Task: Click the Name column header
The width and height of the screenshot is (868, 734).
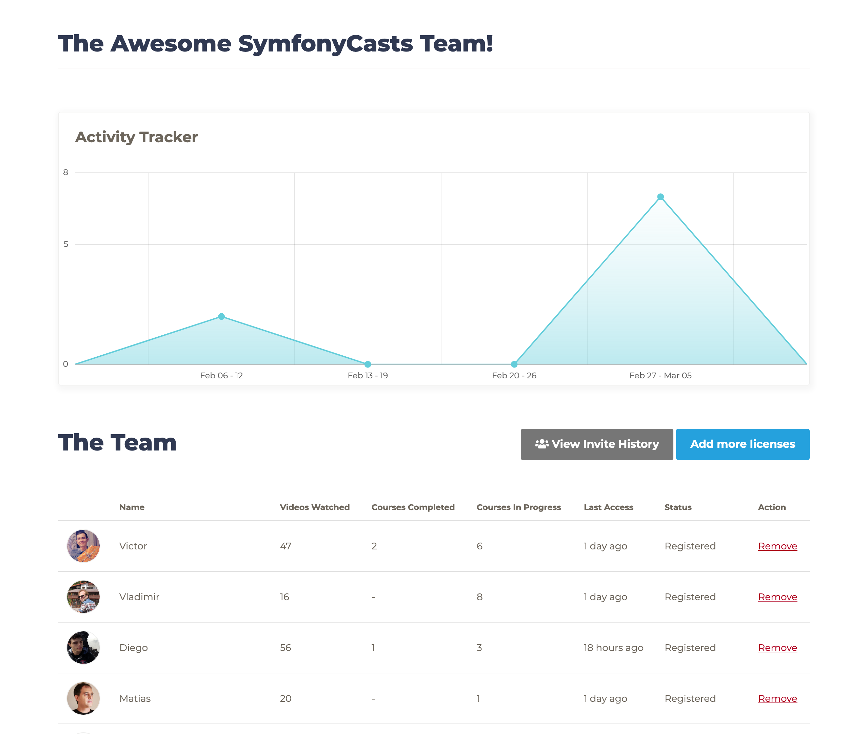Action: pyautogui.click(x=132, y=507)
